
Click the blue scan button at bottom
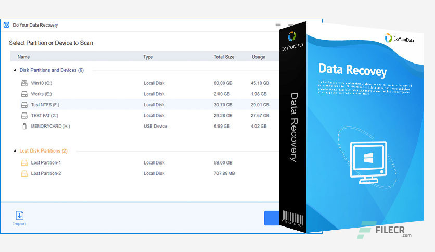(x=271, y=218)
